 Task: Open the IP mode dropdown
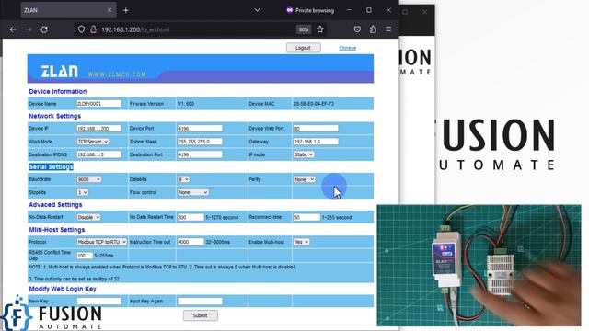point(304,154)
